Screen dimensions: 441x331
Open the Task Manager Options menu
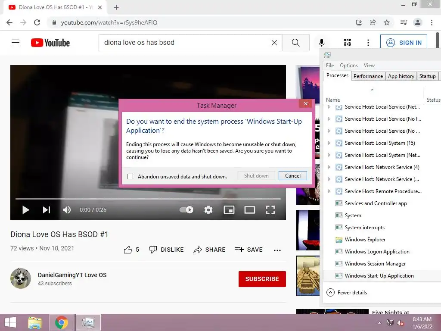coord(349,66)
